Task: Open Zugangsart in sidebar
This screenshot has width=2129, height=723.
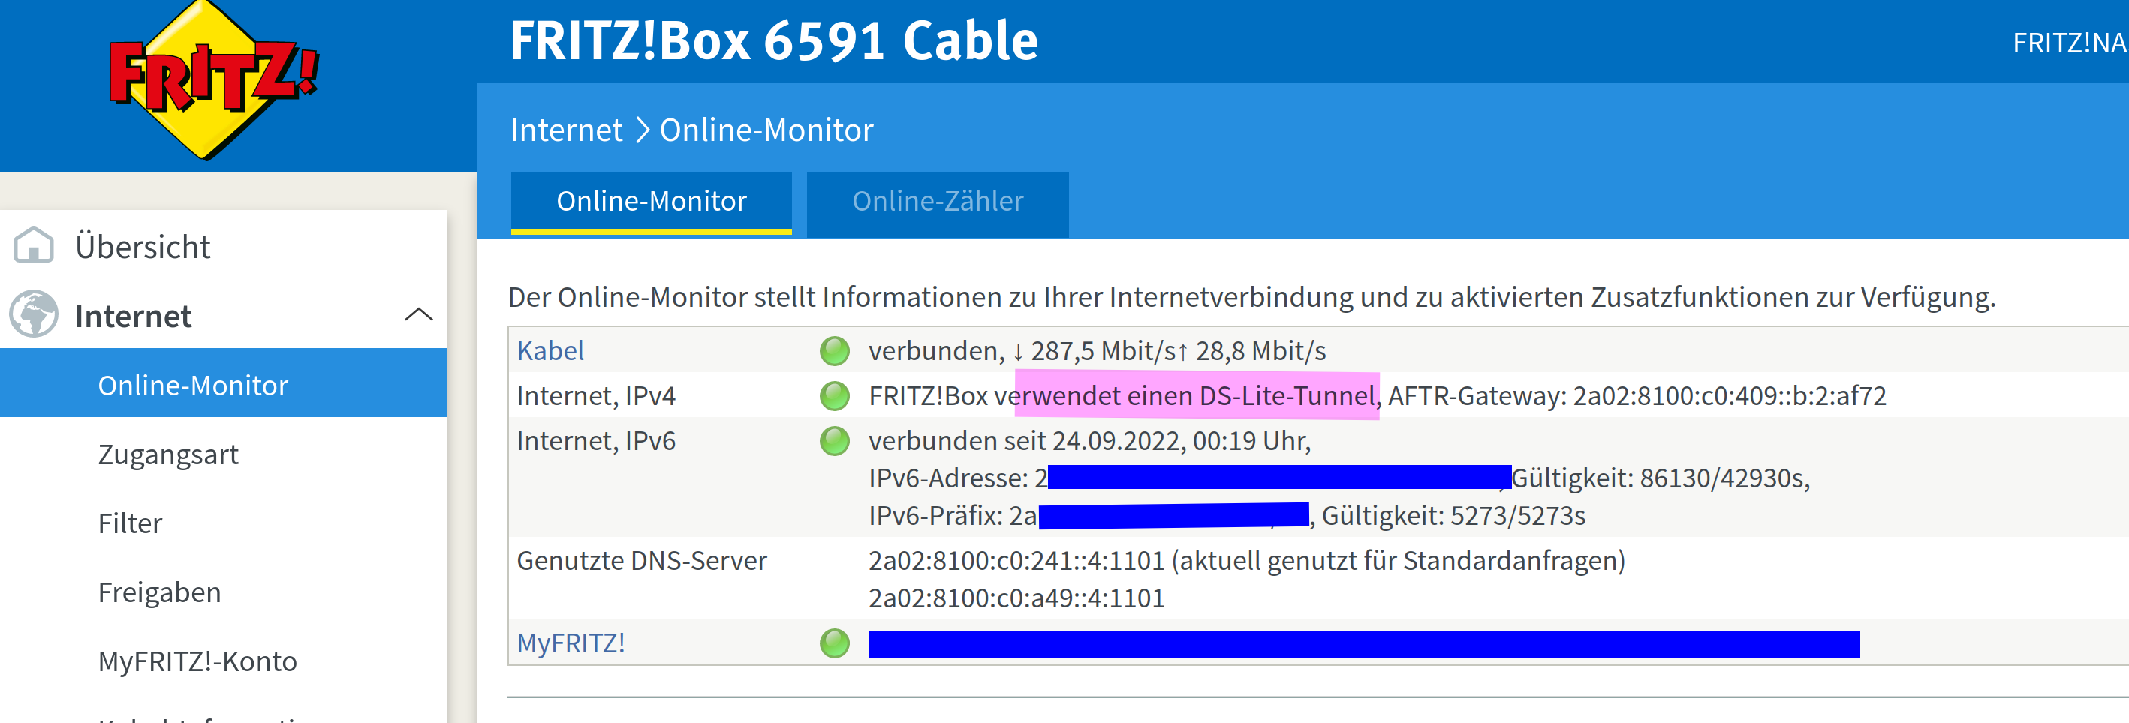Action: (x=167, y=454)
